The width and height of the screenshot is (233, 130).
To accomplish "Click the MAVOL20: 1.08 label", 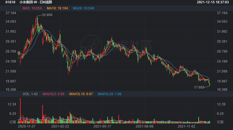I will click(110, 94).
